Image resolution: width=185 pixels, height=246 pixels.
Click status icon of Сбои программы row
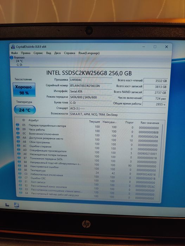(18, 141)
